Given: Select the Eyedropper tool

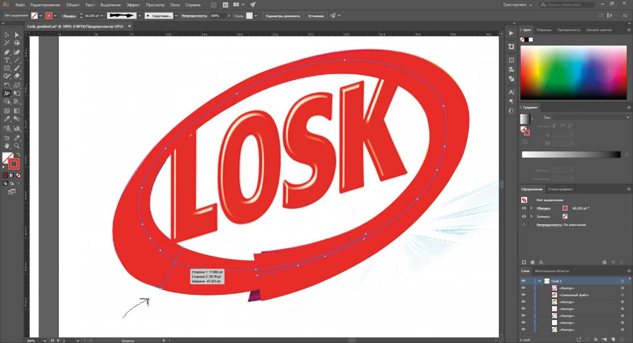Looking at the screenshot, I should pos(7,119).
